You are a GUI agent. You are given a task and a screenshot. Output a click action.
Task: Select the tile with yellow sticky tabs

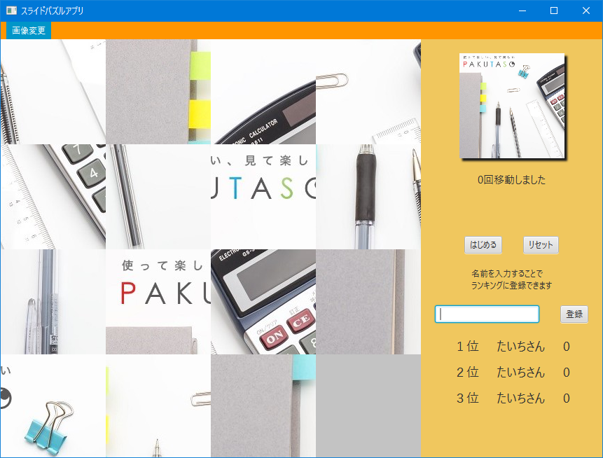point(158,92)
